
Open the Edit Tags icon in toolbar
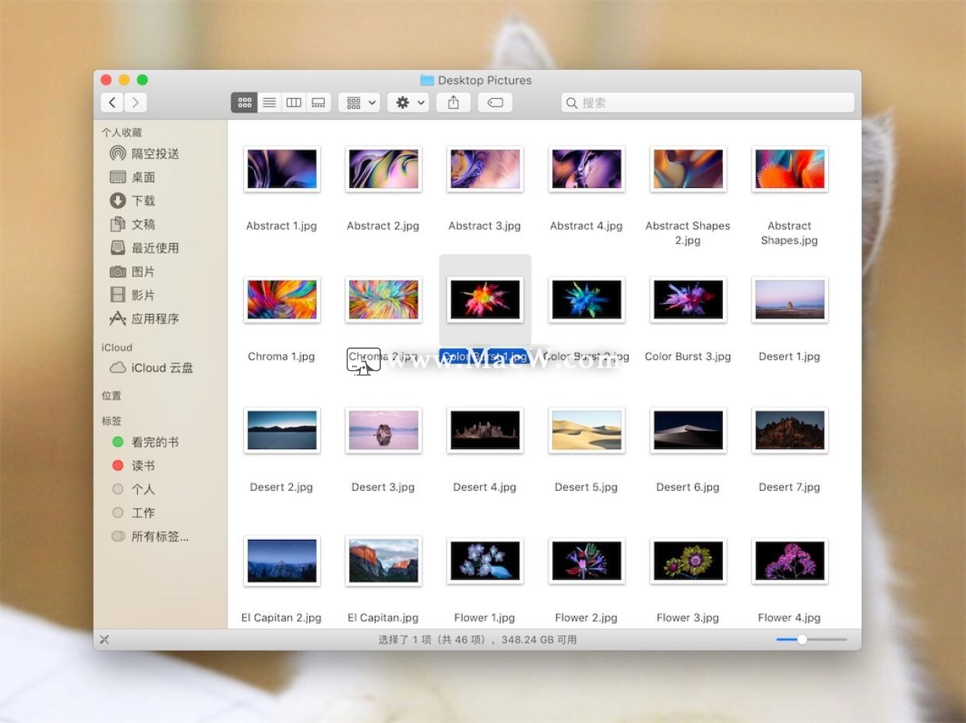(495, 102)
